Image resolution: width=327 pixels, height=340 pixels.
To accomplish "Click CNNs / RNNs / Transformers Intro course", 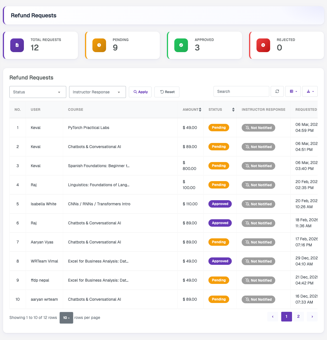I will [99, 204].
